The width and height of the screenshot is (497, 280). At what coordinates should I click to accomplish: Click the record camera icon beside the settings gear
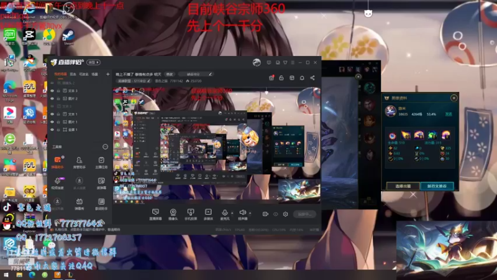[x=265, y=214]
